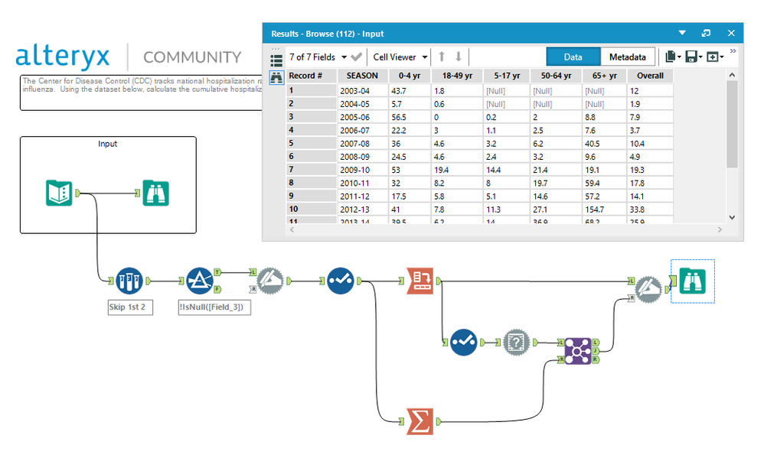Click the Results vertical scrollbar thumb

[x=732, y=124]
